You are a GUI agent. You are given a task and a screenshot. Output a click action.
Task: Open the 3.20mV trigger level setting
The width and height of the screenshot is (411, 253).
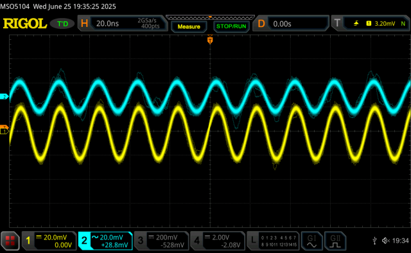[385, 24]
